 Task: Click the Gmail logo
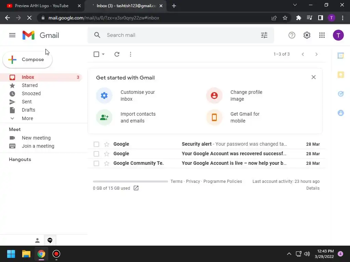pos(41,35)
